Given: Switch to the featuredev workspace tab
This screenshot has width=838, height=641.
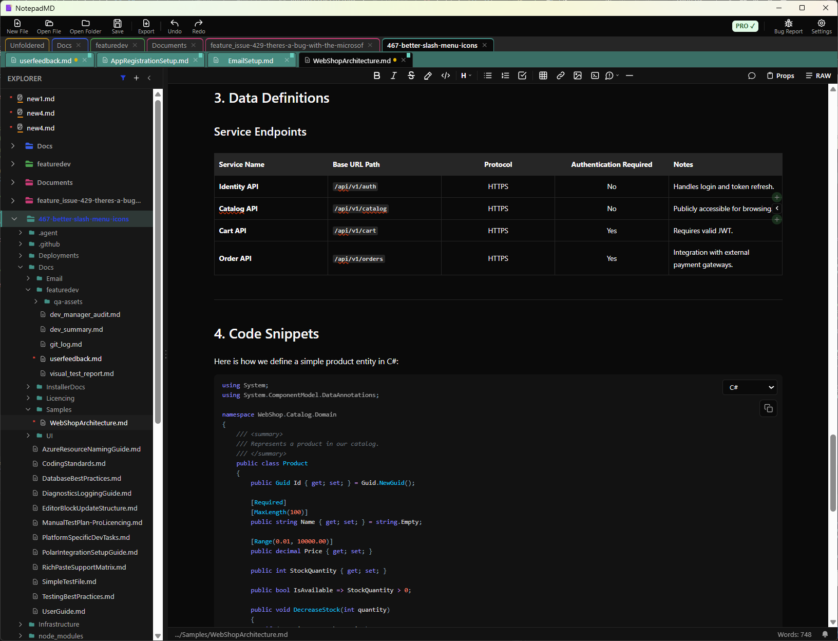Looking at the screenshot, I should (x=111, y=45).
